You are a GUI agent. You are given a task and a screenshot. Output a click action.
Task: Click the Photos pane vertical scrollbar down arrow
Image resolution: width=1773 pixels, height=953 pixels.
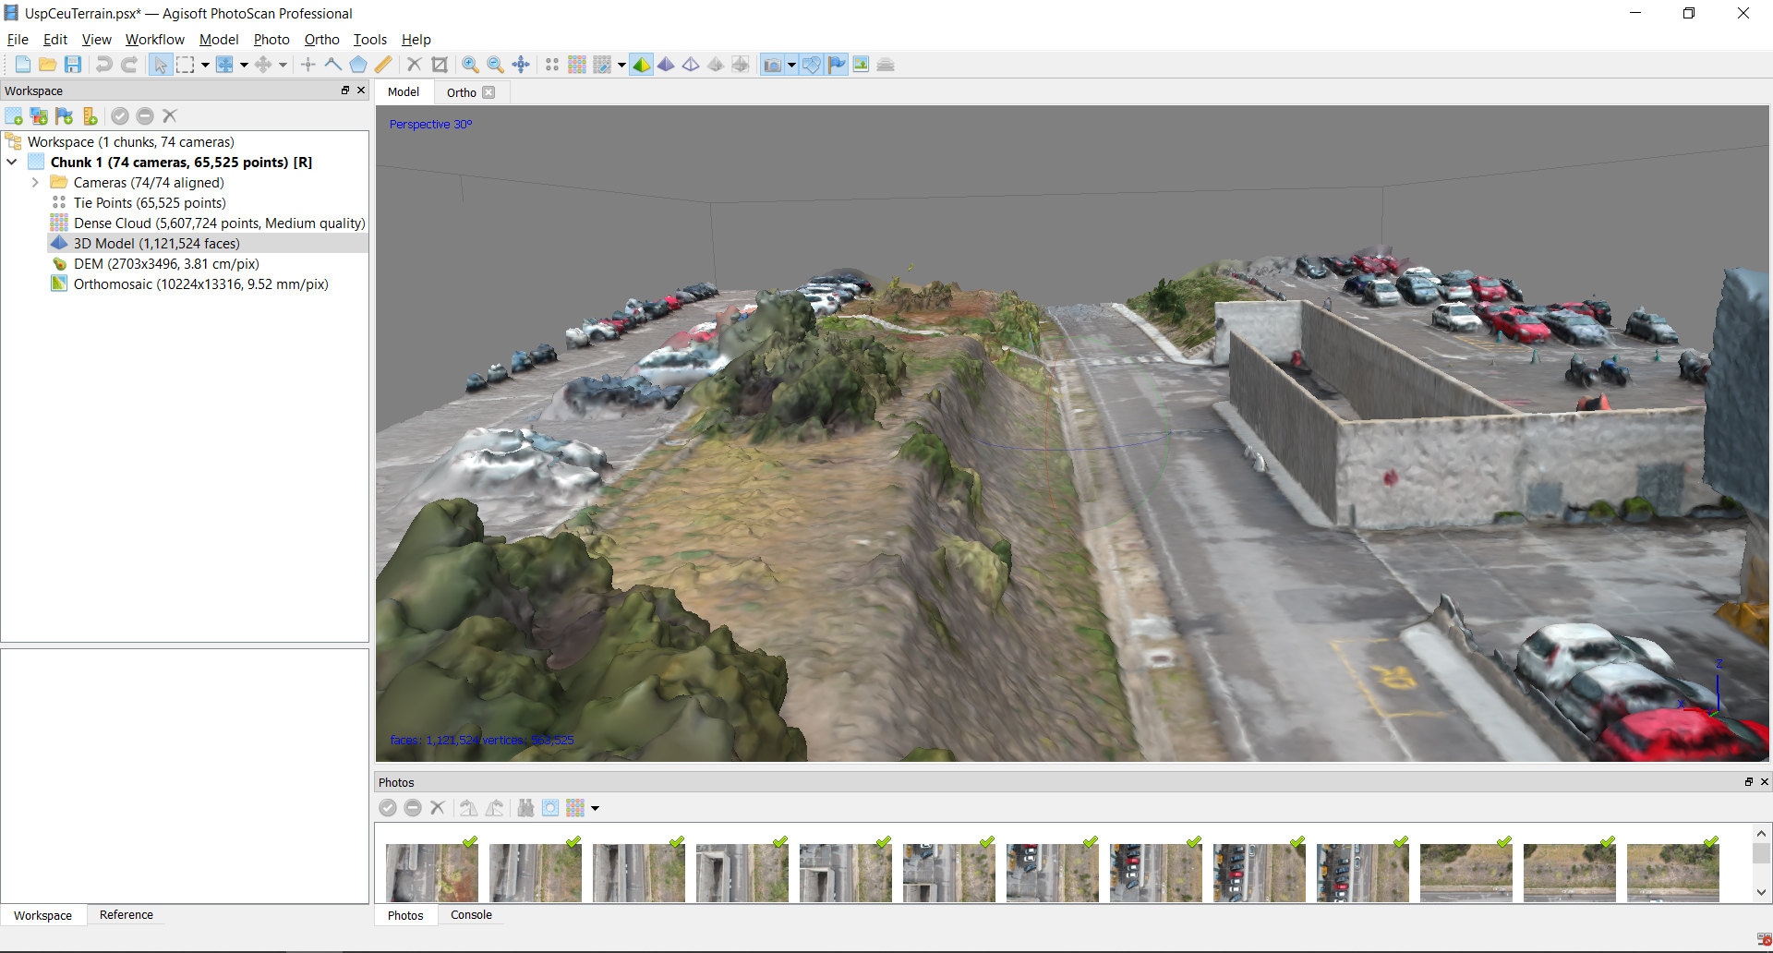[1761, 892]
